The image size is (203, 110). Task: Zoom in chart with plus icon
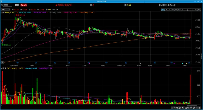(x=199, y=108)
